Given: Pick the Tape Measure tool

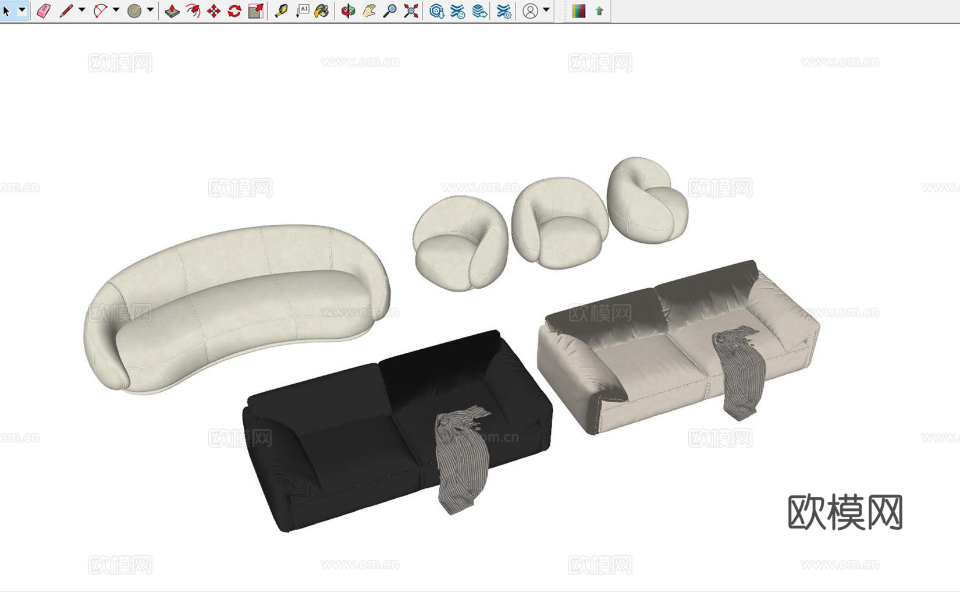Looking at the screenshot, I should (282, 10).
